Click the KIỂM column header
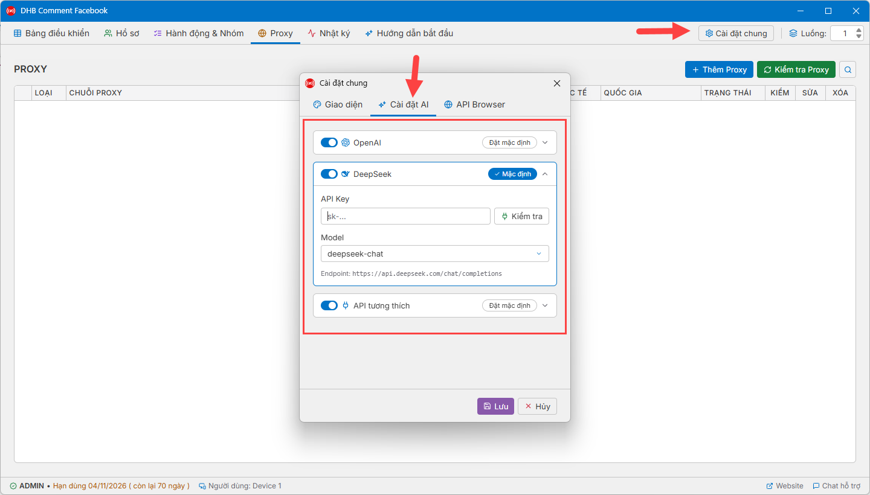Screen dimensions: 870x495 click(x=780, y=93)
